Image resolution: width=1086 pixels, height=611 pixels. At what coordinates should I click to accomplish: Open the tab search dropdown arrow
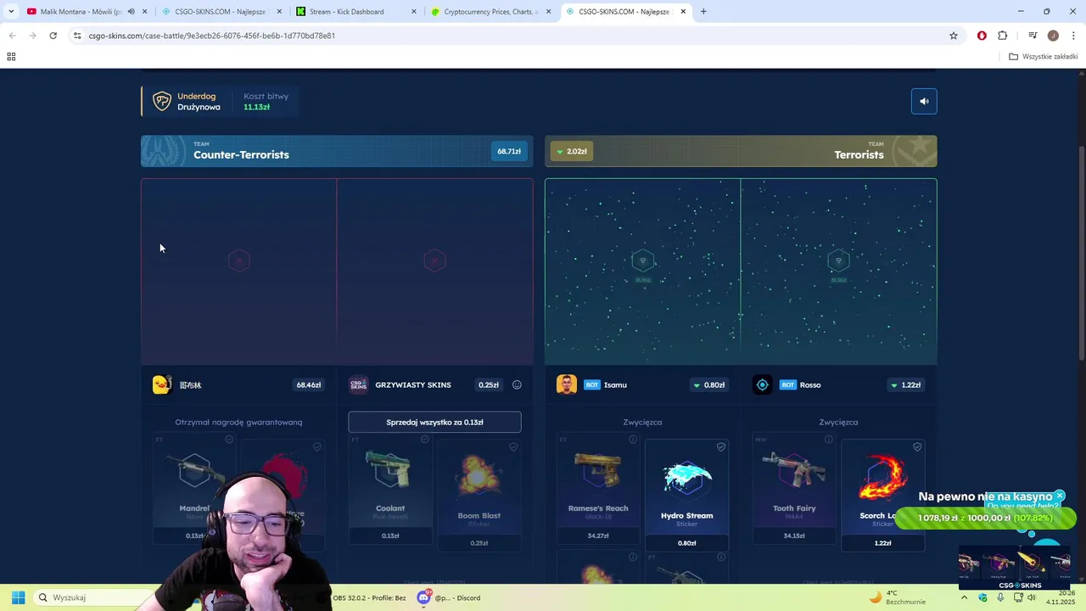click(10, 12)
